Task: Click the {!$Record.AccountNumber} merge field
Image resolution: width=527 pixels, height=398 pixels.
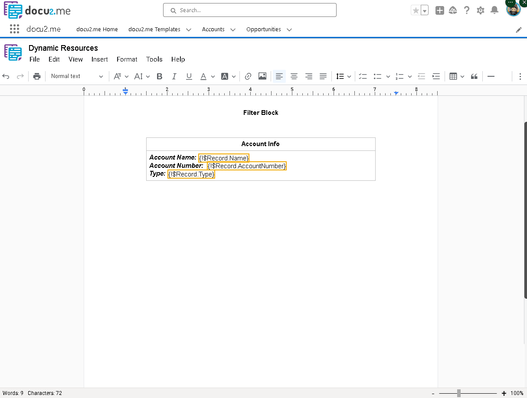Action: [247, 166]
